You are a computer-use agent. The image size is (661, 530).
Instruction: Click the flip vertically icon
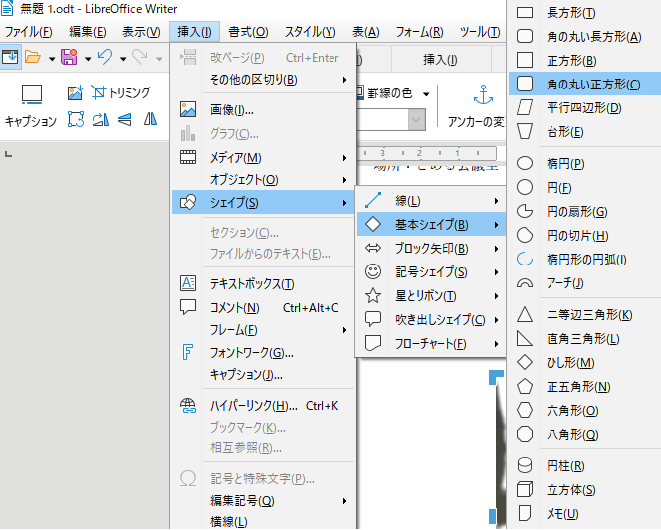pyautogui.click(x=124, y=119)
